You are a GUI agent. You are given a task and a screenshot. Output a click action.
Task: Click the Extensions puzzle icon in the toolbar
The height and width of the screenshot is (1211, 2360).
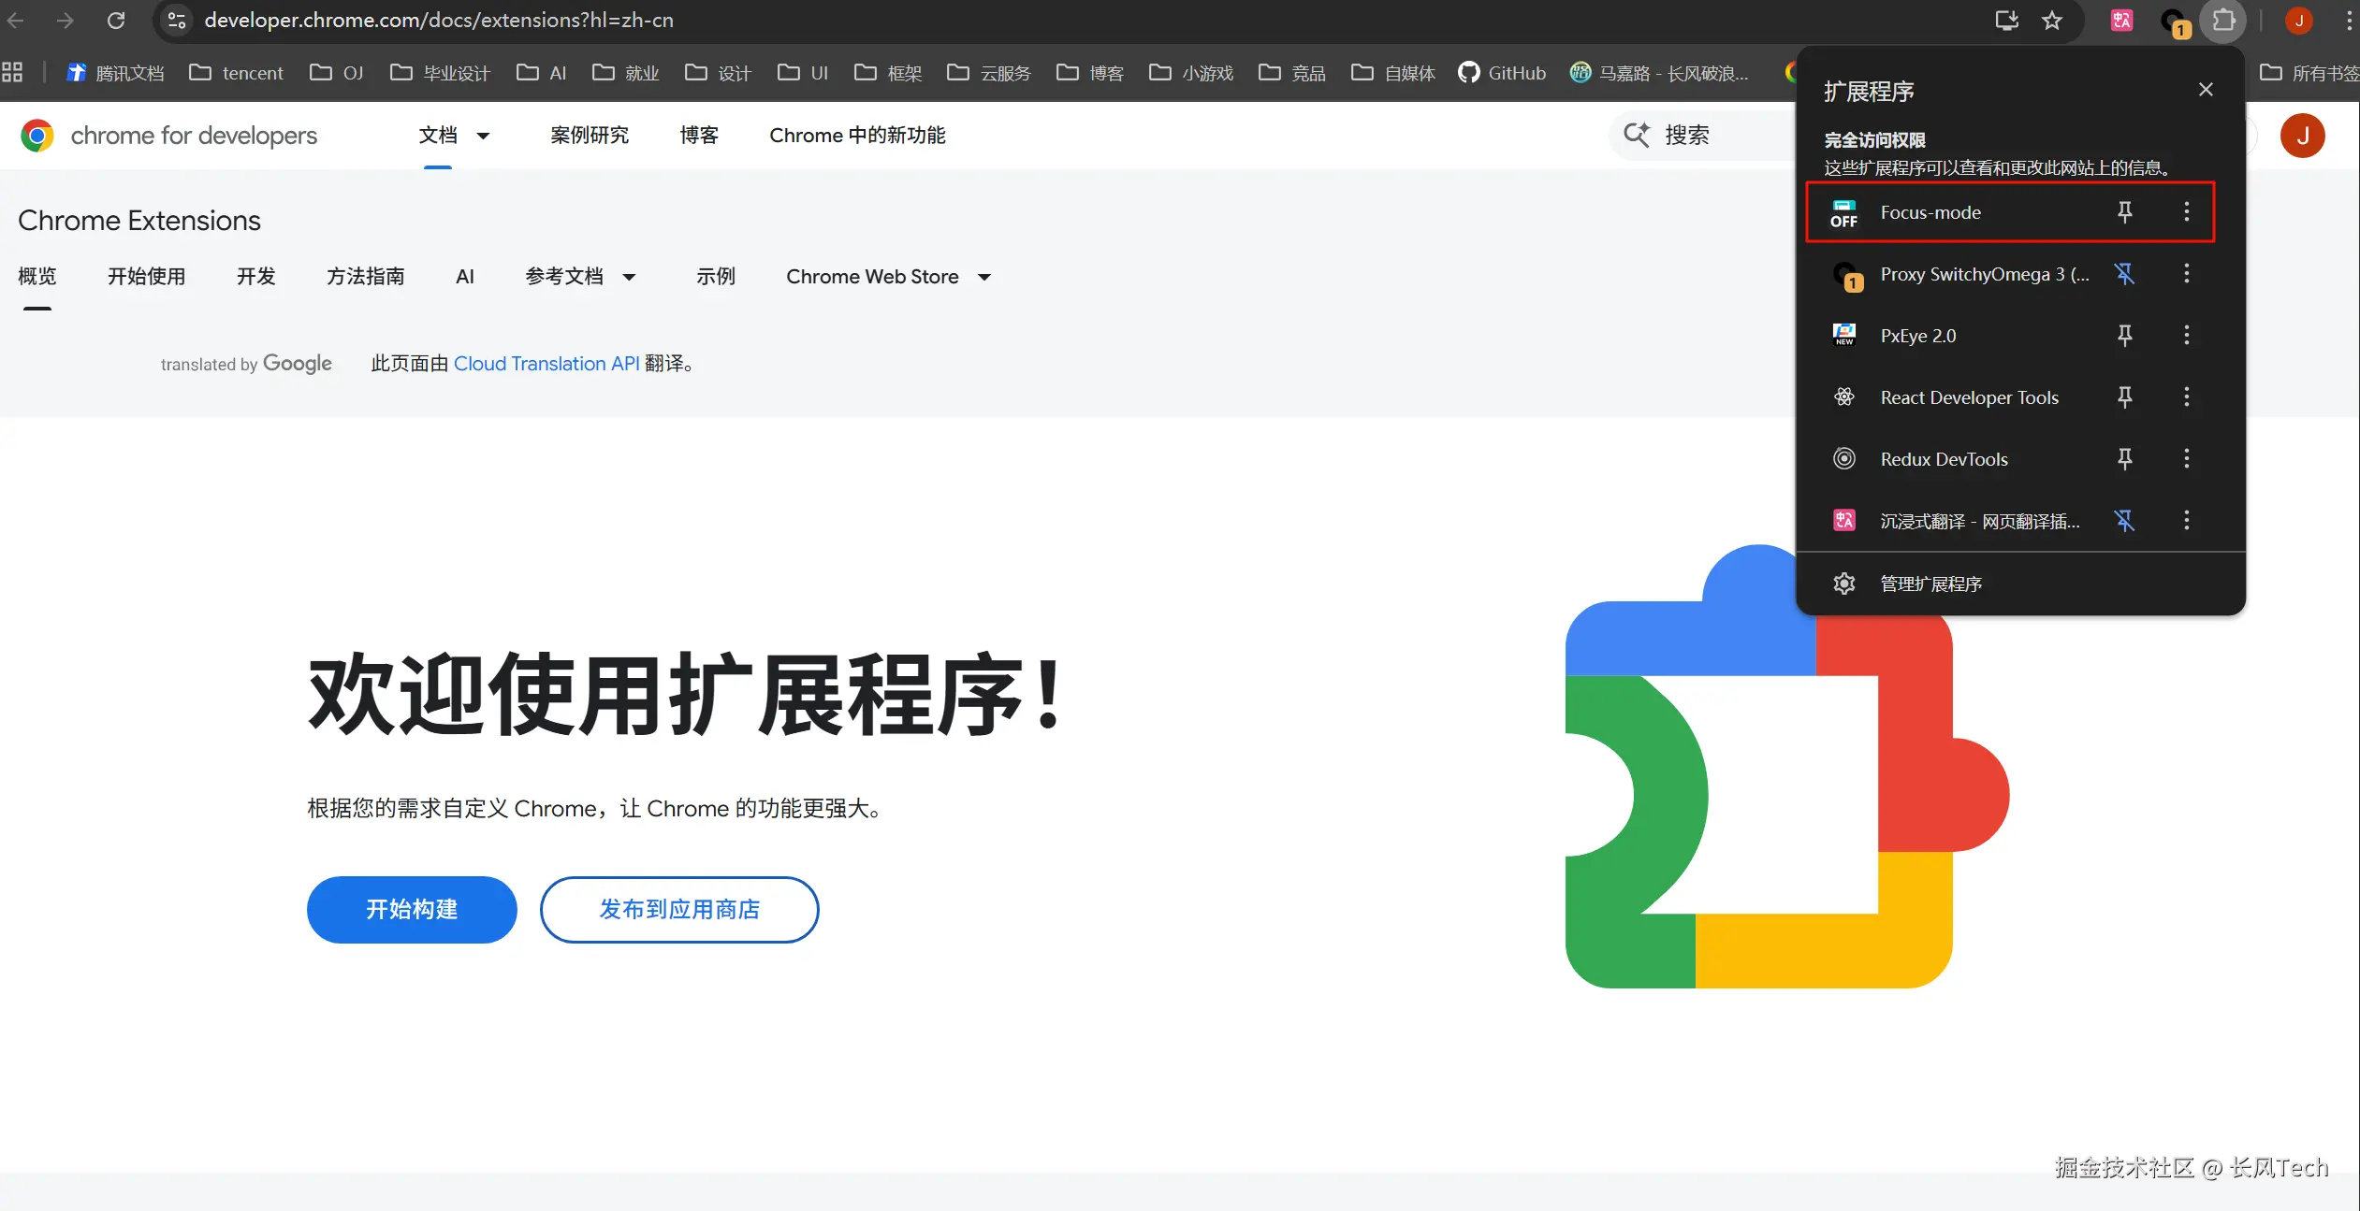(x=2223, y=21)
